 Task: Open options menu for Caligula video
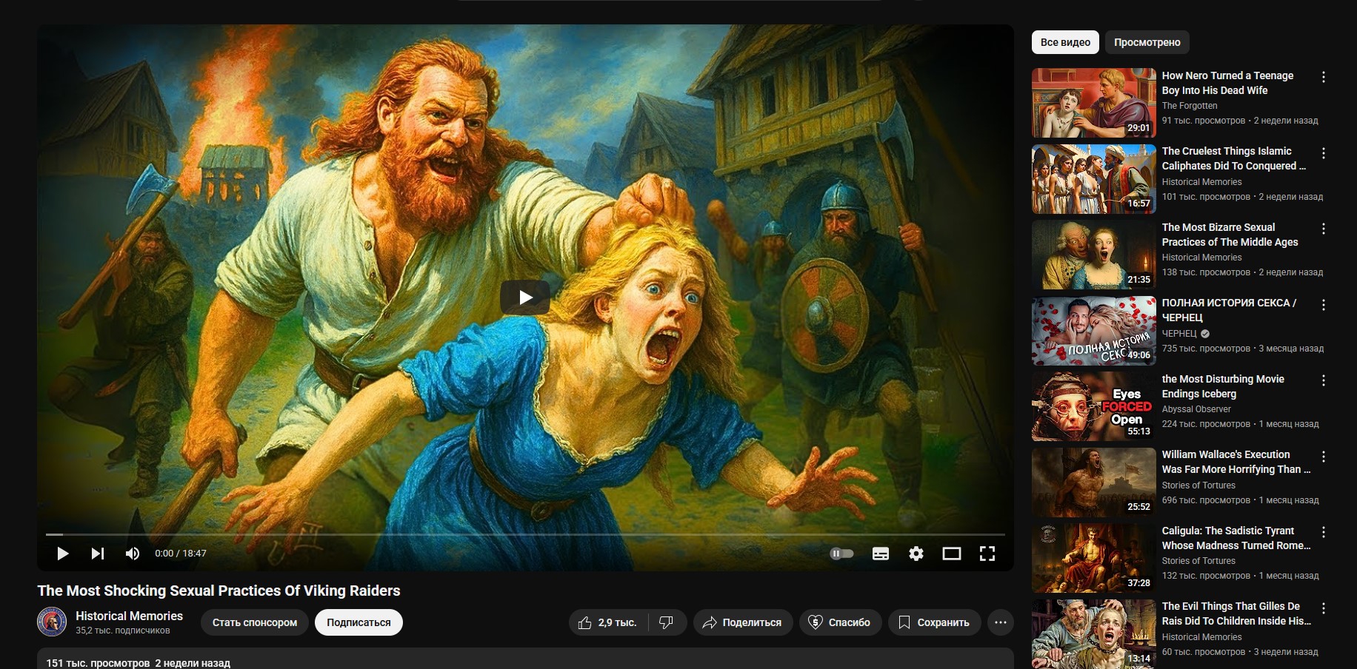click(x=1324, y=532)
